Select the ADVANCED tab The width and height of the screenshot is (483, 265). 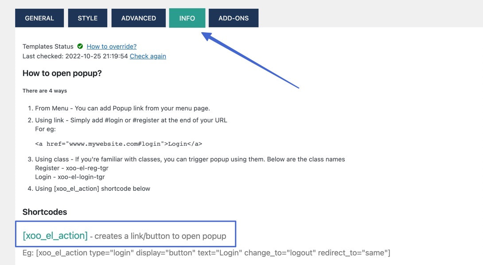click(x=138, y=18)
